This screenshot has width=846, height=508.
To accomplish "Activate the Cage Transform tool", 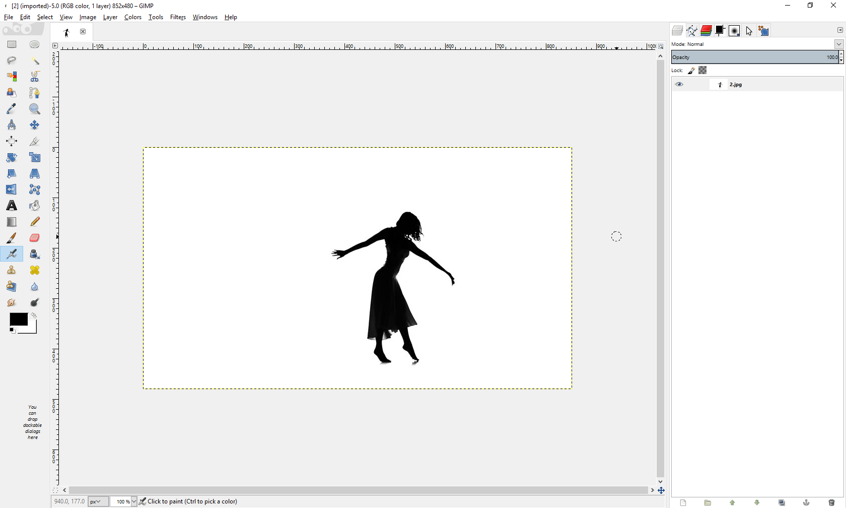I will [x=34, y=189].
